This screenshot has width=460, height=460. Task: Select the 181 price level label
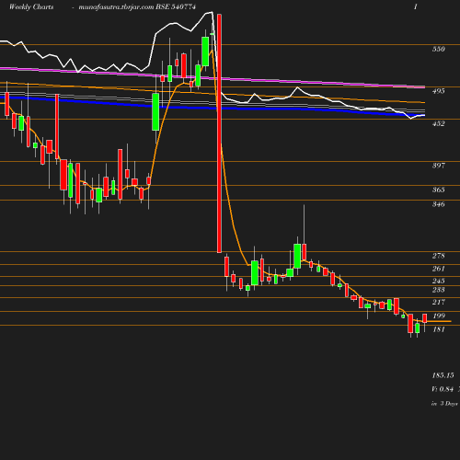[439, 329]
